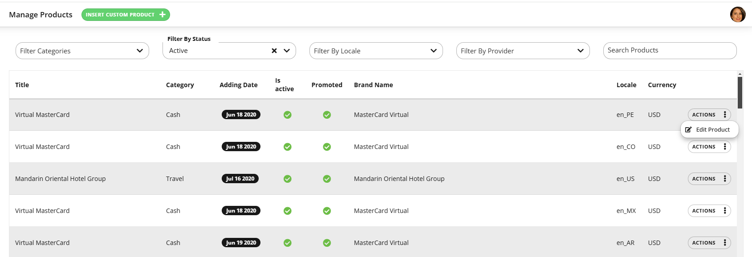Viewport: 752px width, 257px height.
Task: Expand the Filter Categories dropdown
Action: [82, 51]
